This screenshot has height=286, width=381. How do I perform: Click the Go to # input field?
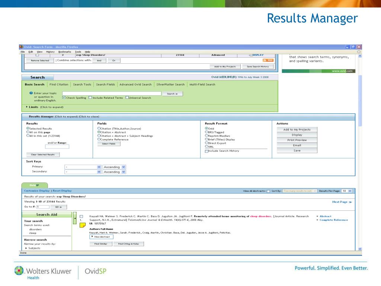point(43,207)
